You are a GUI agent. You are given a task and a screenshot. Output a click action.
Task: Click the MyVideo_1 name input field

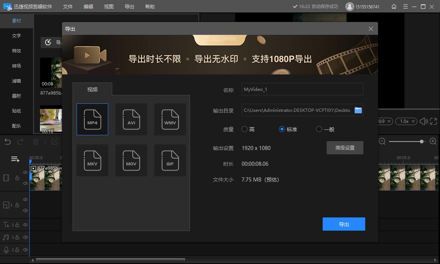tap(302, 89)
